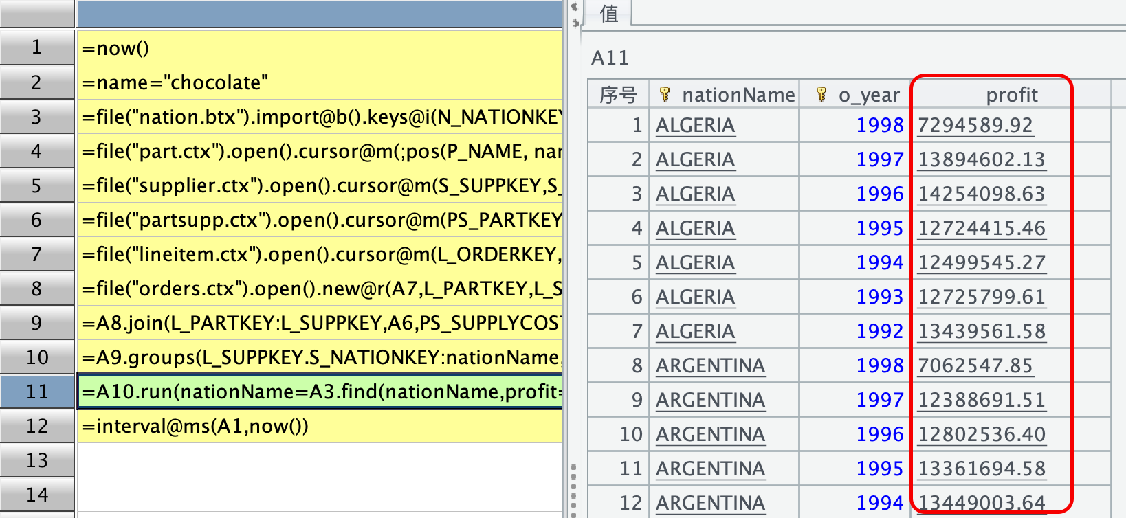The width and height of the screenshot is (1126, 518).
Task: Select the profit column header
Action: pos(1011,95)
